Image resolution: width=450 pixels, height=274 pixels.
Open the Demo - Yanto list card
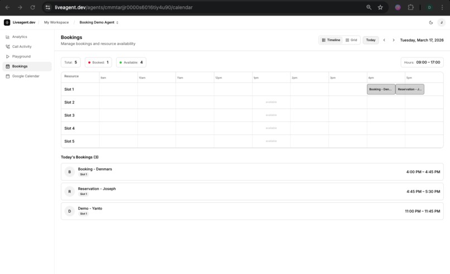pyautogui.click(x=252, y=211)
